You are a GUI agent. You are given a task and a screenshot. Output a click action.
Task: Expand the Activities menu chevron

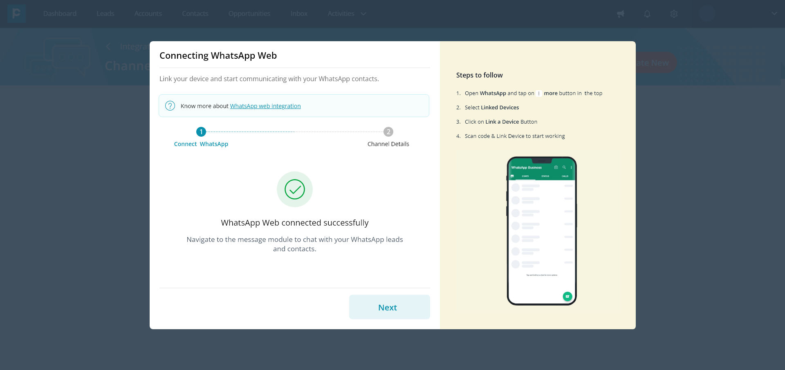pos(363,14)
